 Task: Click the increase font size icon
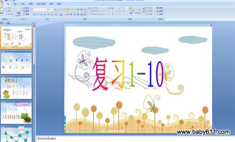(x=56, y=9)
